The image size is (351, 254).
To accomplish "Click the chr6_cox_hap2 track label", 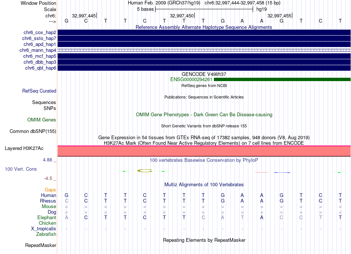I will [40, 33].
